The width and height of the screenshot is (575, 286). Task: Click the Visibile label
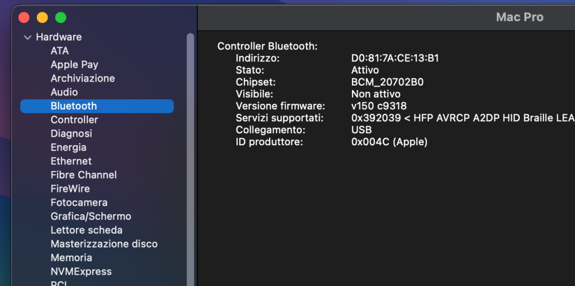pos(255,94)
